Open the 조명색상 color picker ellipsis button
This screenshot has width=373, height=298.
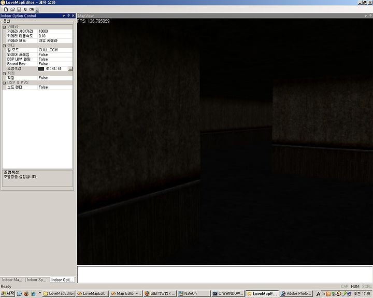pyautogui.click(x=70, y=69)
